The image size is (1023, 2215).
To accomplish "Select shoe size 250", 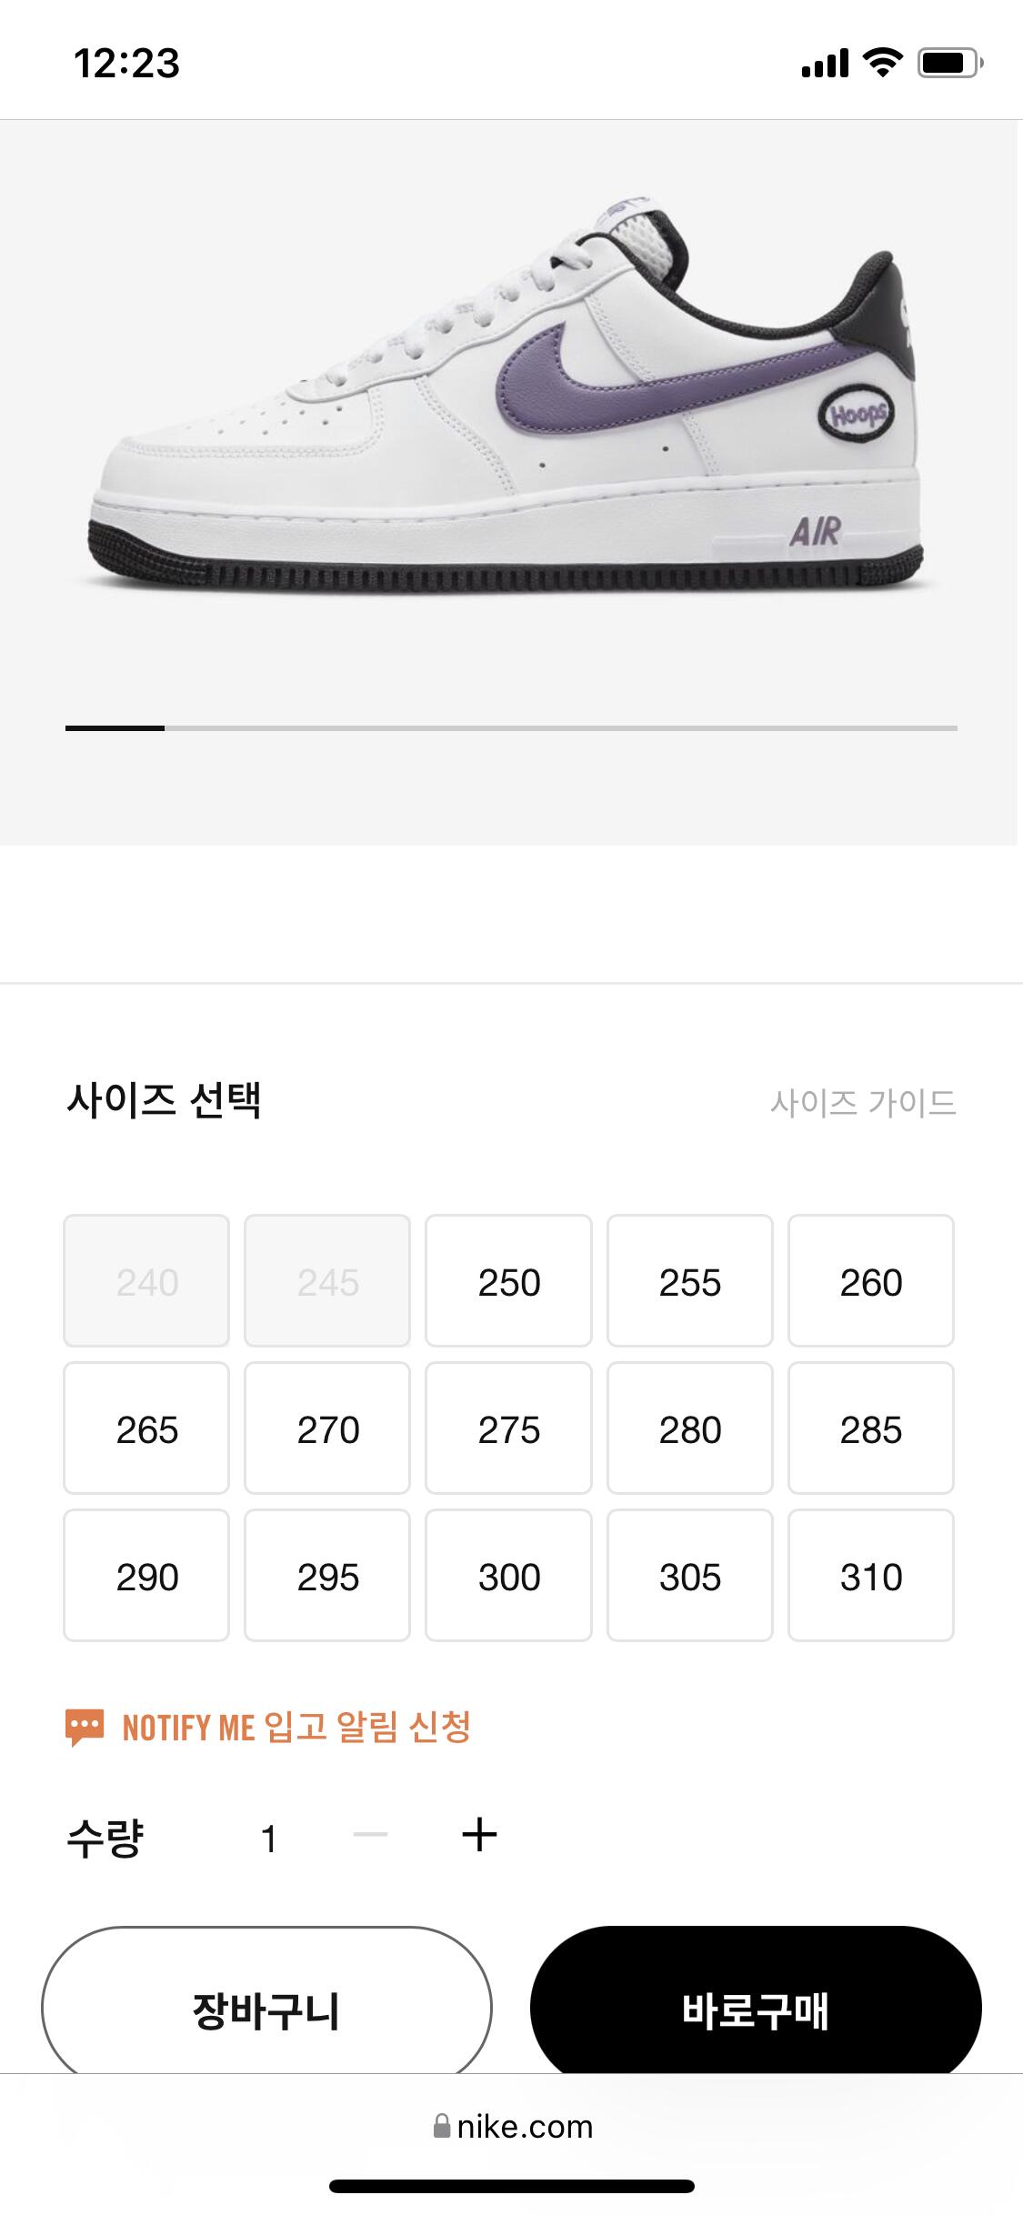I will pyautogui.click(x=508, y=1281).
